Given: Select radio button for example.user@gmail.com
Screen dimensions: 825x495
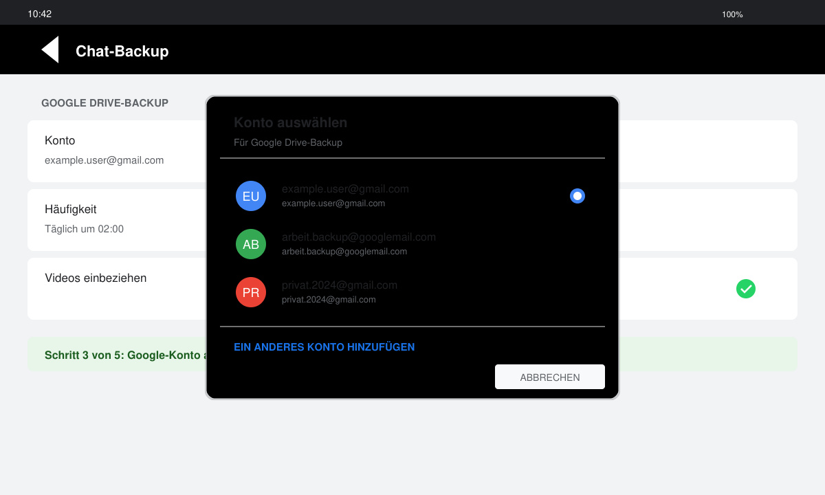Looking at the screenshot, I should click(x=577, y=196).
